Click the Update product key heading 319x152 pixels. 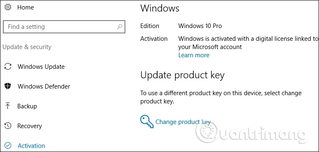pyautogui.click(x=182, y=75)
